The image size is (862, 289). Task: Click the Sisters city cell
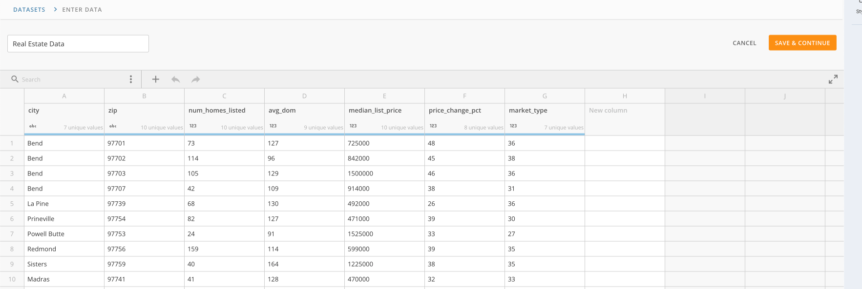coord(64,264)
